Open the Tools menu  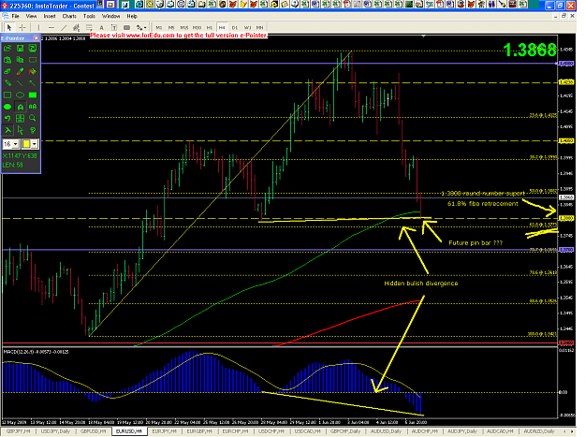click(89, 17)
